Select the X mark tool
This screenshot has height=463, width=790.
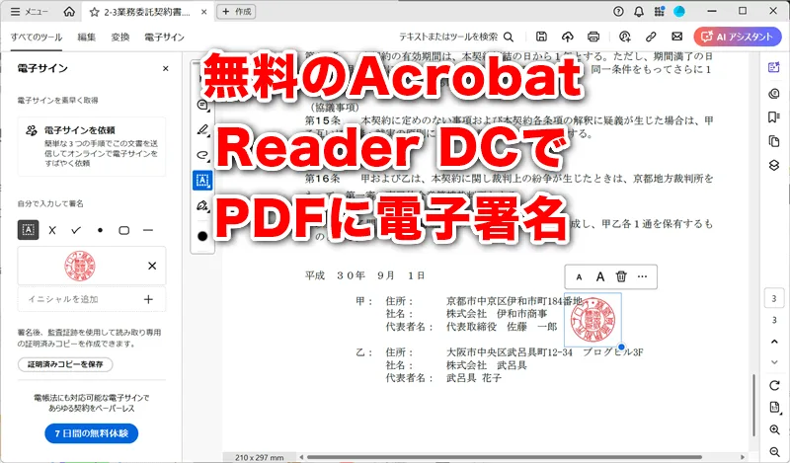pos(52,230)
